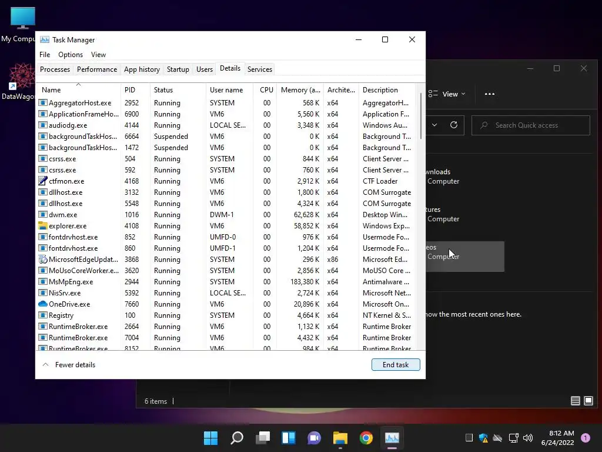Click the Refresh icon in File Explorer
This screenshot has height=452, width=602.
[454, 125]
